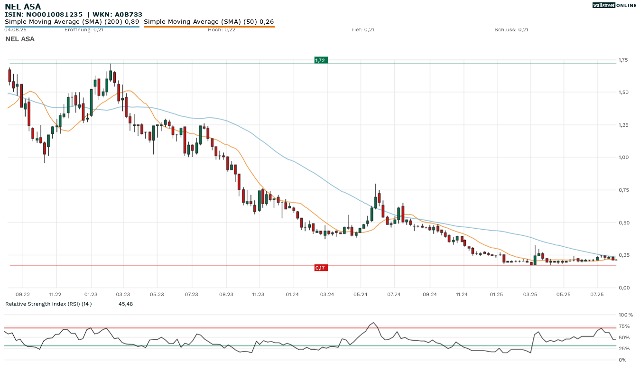
Task: Click the Tief: 0,21 value
Action: pos(363,30)
